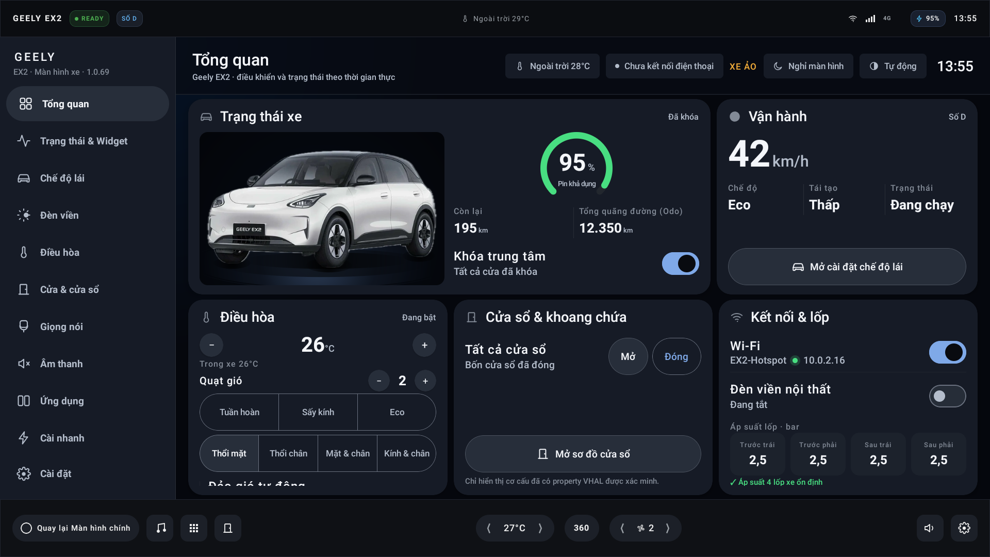Open the apps grid icon in bottom bar
Screen dimensions: 990x557
point(194,528)
